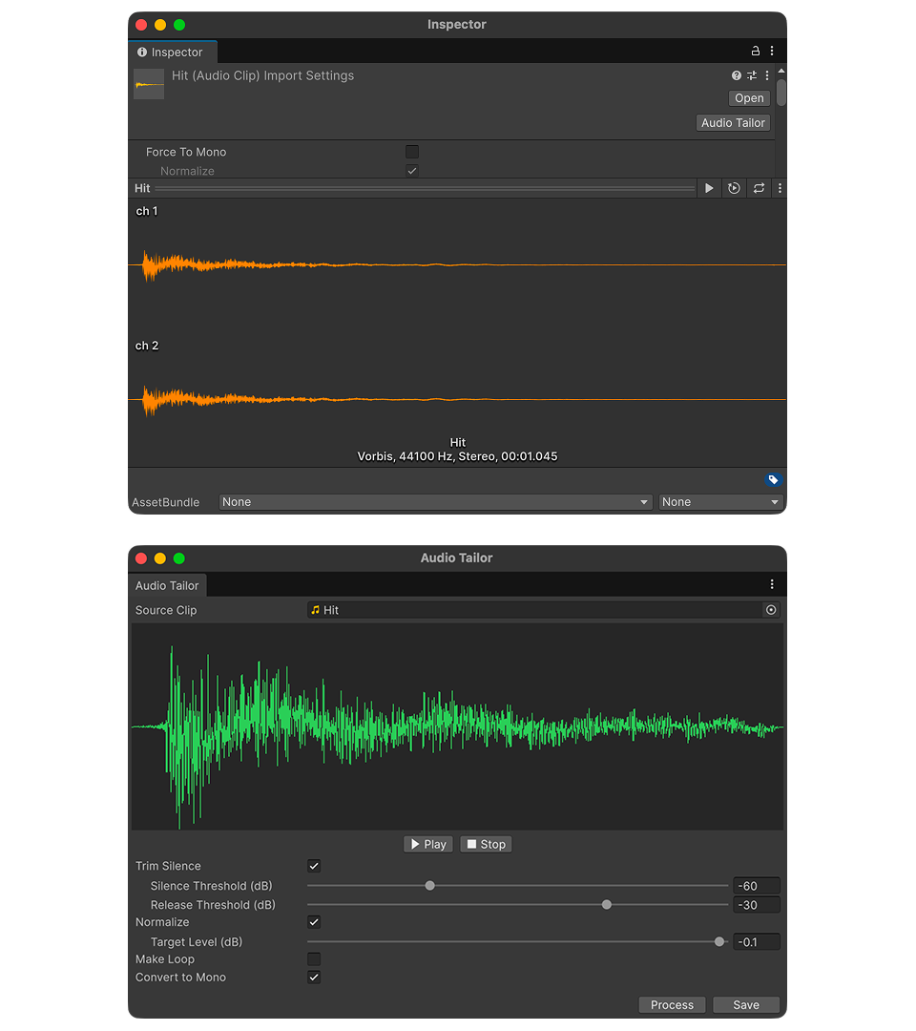Minimize the Audio Tailor window
916x1031 pixels.
(160, 558)
